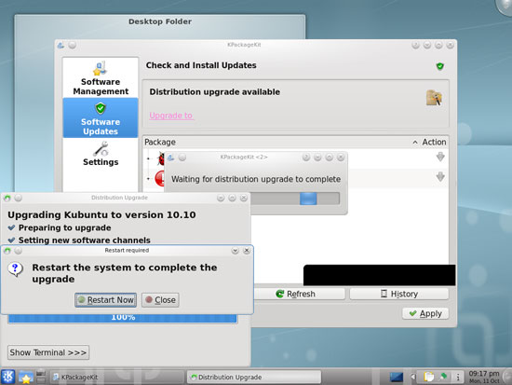Screen dimensions: 512x385
Task: Click the folder star icon in taskbar
Action: click(25, 377)
